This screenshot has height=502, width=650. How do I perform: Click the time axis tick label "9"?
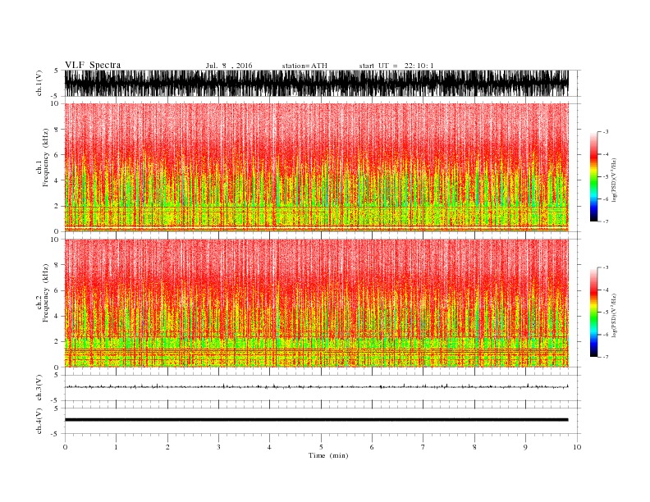click(x=525, y=447)
